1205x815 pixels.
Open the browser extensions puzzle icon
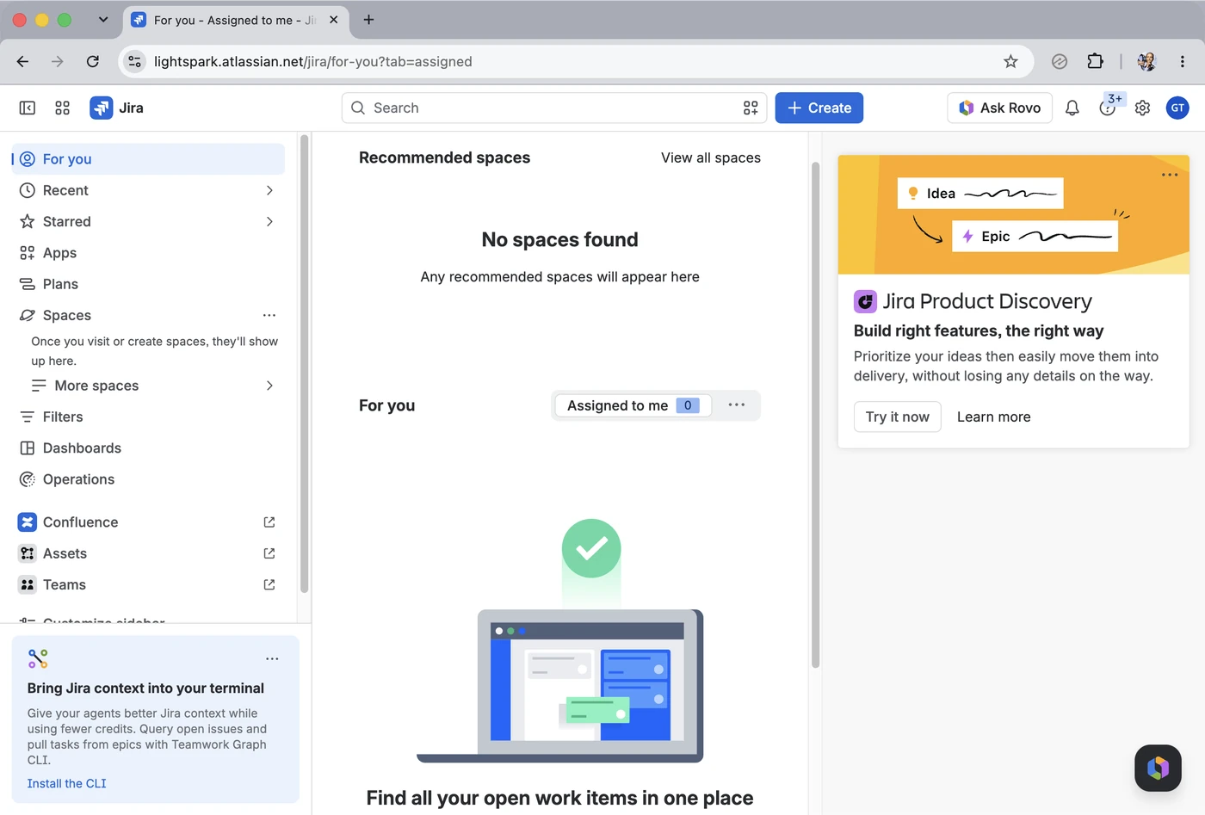point(1095,61)
